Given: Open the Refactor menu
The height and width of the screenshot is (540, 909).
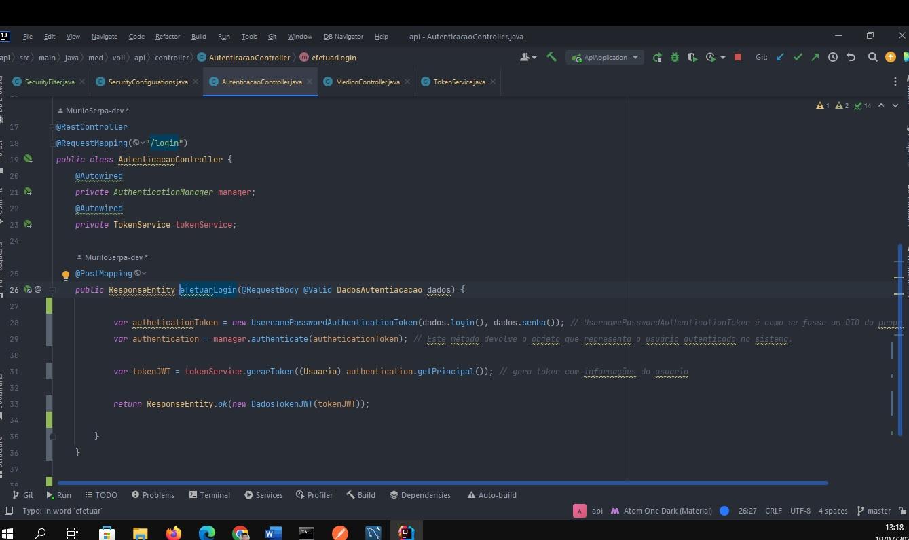Looking at the screenshot, I should pos(167,37).
